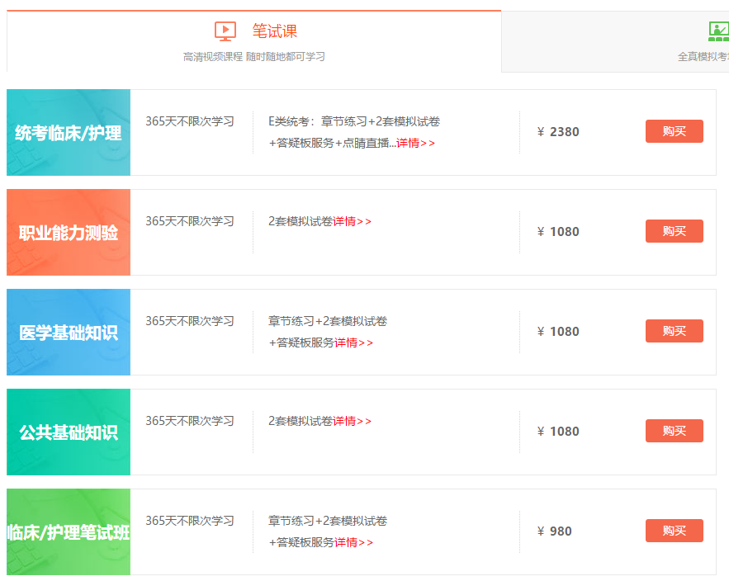Click the blue 医学基础知识 banner
Image resolution: width=729 pixels, height=581 pixels.
(69, 331)
